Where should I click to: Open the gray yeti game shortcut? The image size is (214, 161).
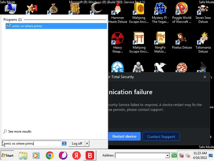pos(138,67)
